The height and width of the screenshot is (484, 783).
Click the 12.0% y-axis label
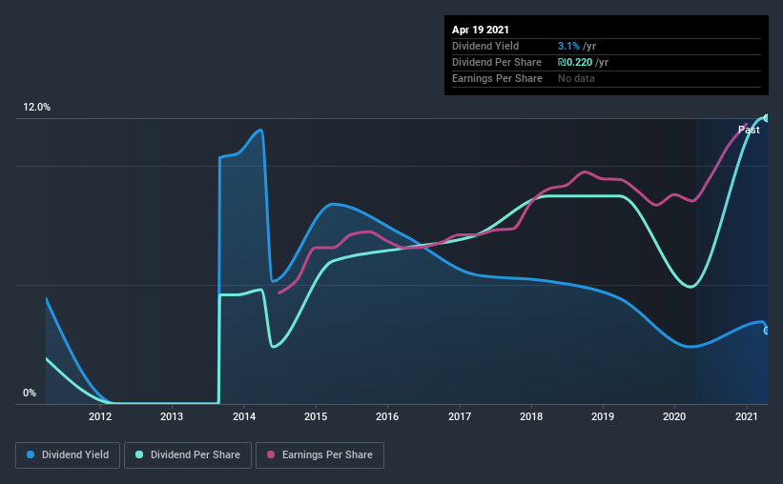(x=36, y=108)
